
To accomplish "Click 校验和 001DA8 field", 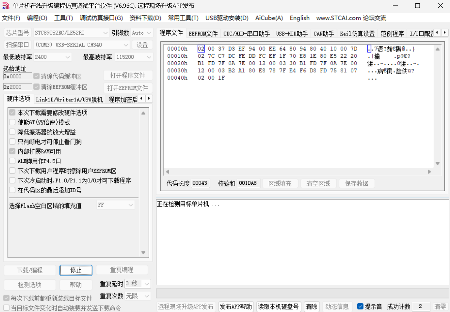I will [248, 183].
